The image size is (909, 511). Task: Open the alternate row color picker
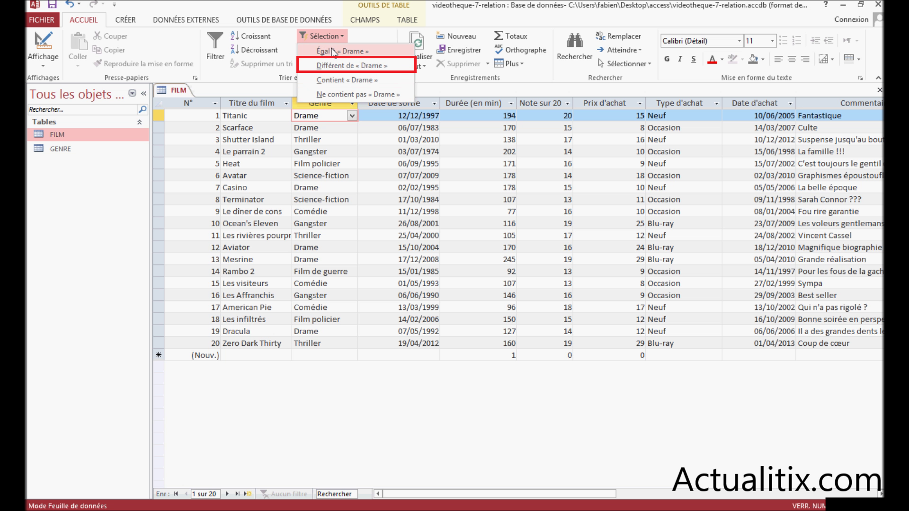[849, 59]
